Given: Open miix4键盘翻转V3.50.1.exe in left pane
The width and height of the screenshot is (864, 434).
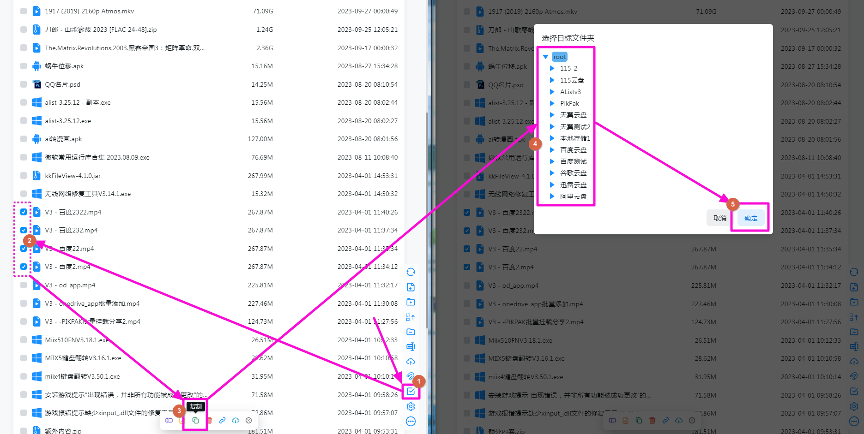Looking at the screenshot, I should point(82,376).
